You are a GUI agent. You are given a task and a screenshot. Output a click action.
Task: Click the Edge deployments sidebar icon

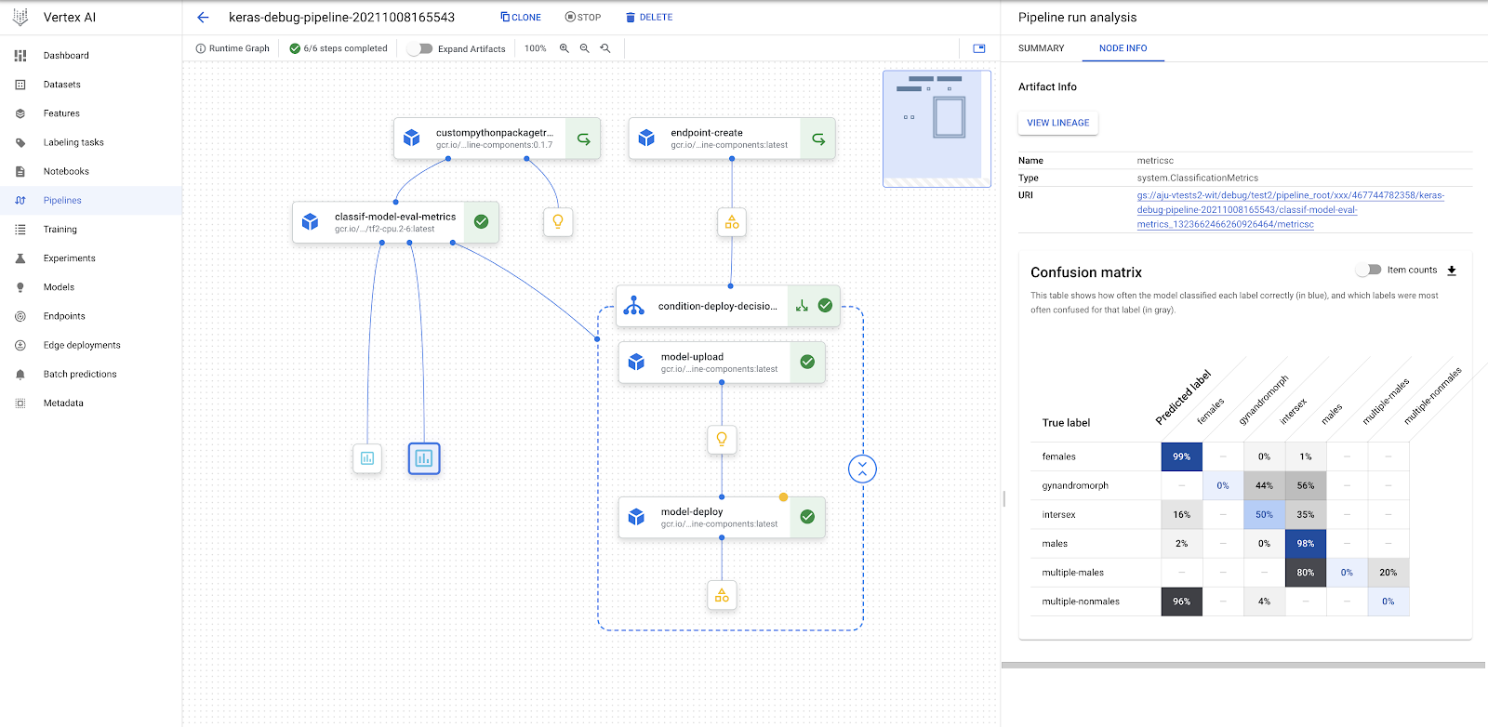(x=20, y=345)
